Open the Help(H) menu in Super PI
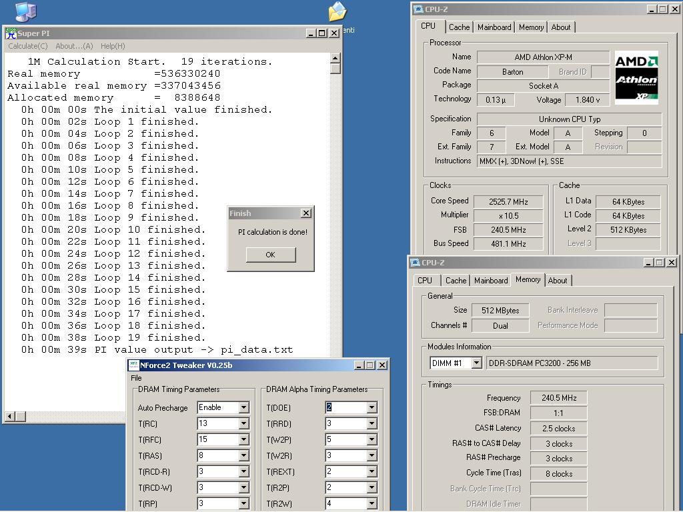The width and height of the screenshot is (683, 512). pos(113,46)
